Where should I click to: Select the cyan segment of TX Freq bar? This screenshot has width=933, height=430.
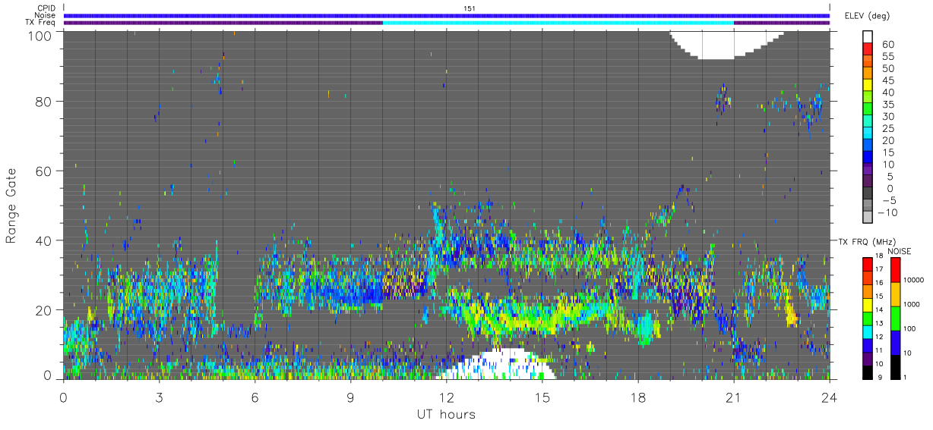558,23
